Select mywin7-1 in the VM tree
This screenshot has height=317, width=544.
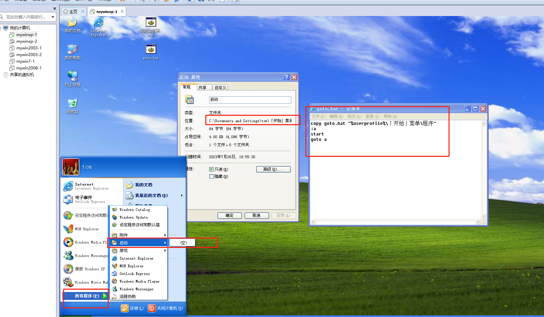point(25,61)
